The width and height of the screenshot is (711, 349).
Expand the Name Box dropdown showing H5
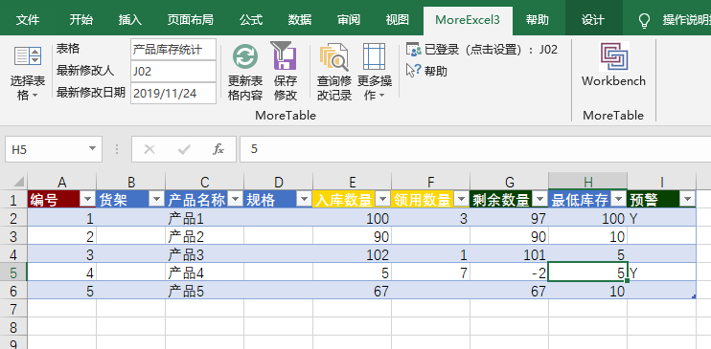click(93, 148)
